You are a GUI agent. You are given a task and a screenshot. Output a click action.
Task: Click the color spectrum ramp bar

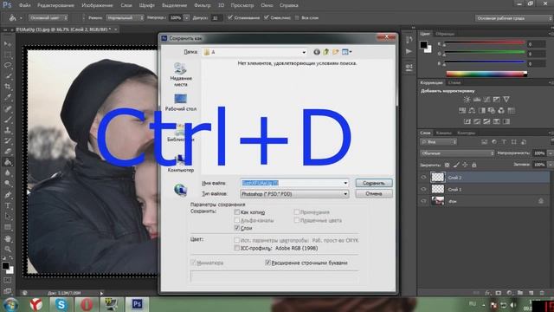[486, 74]
